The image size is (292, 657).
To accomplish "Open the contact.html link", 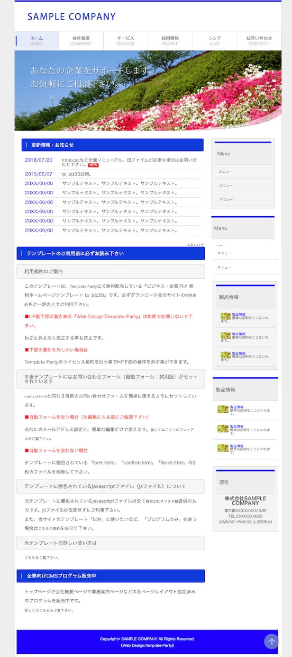I will [35, 396].
